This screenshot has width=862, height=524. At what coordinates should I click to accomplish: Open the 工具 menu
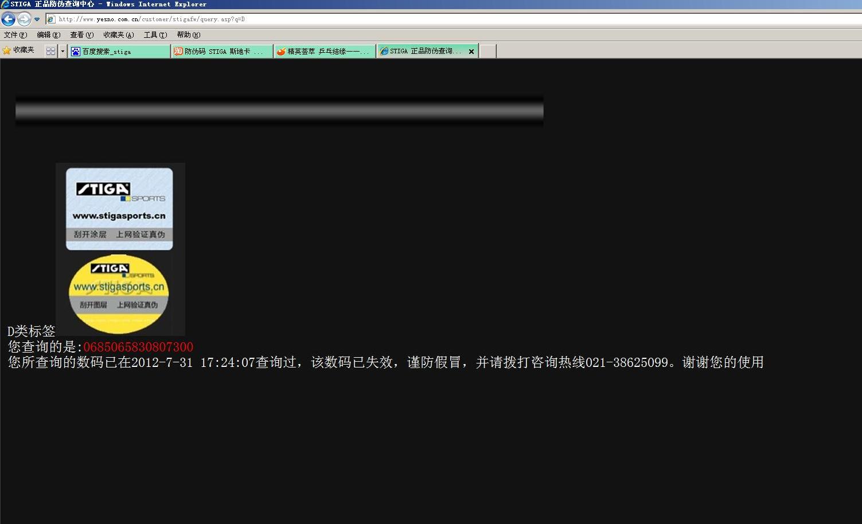(155, 35)
